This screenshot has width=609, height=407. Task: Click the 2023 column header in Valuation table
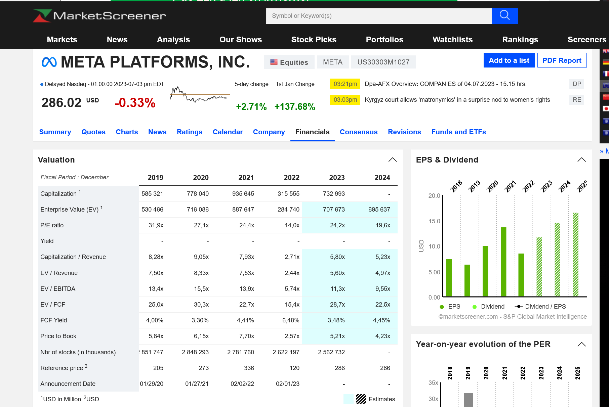pyautogui.click(x=337, y=178)
